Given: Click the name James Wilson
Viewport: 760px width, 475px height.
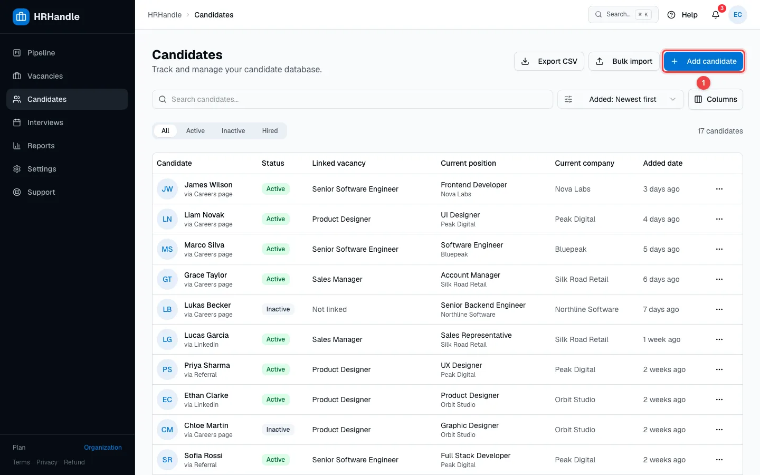Looking at the screenshot, I should [x=208, y=185].
